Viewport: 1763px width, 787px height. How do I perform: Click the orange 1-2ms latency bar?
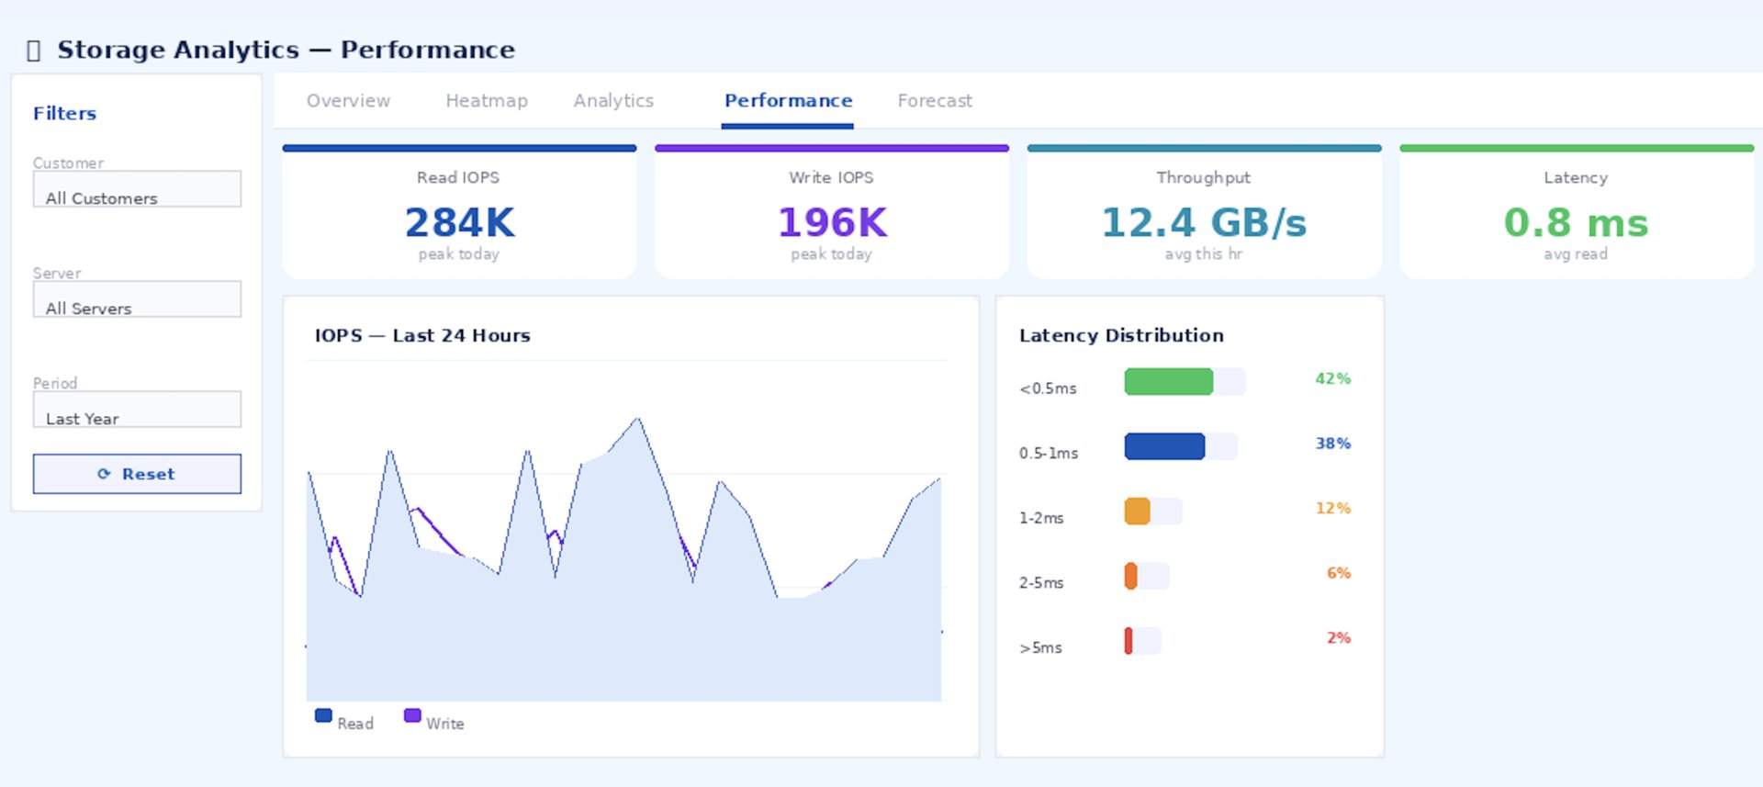tap(1137, 511)
